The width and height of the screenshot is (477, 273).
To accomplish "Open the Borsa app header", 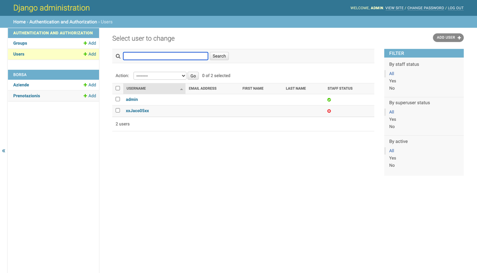I will [x=20, y=74].
